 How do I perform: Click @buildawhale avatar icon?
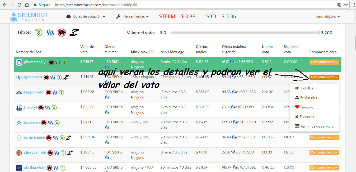19,168
